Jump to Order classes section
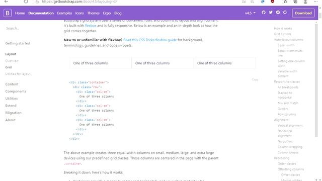The width and height of the screenshot is (322, 181). pos(287,164)
